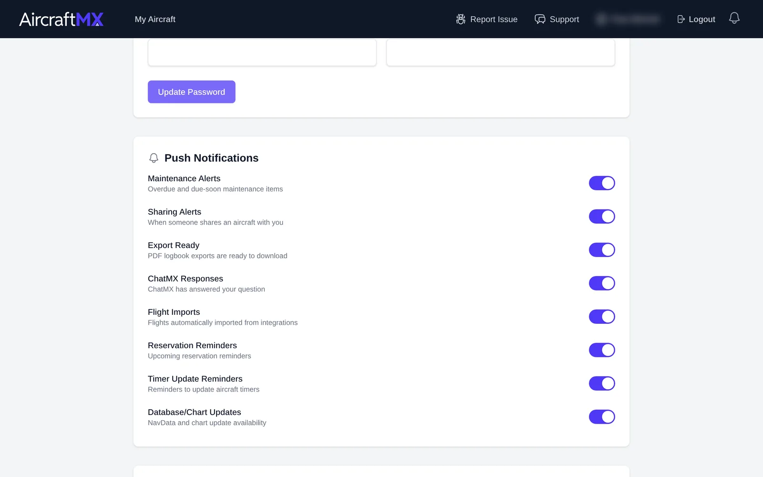Toggle Export Ready notifications

[602, 250]
